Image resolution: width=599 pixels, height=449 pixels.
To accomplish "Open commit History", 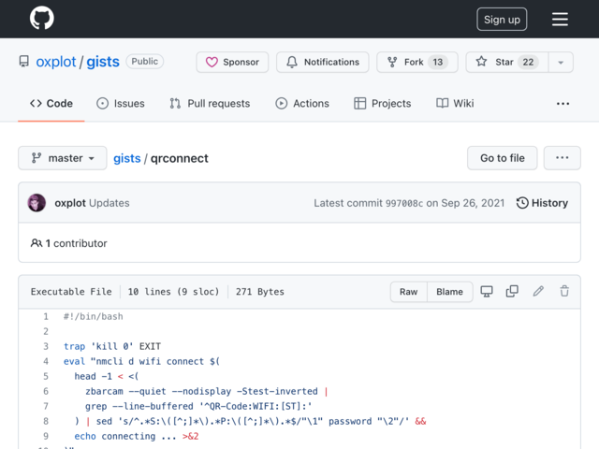I will click(x=542, y=203).
